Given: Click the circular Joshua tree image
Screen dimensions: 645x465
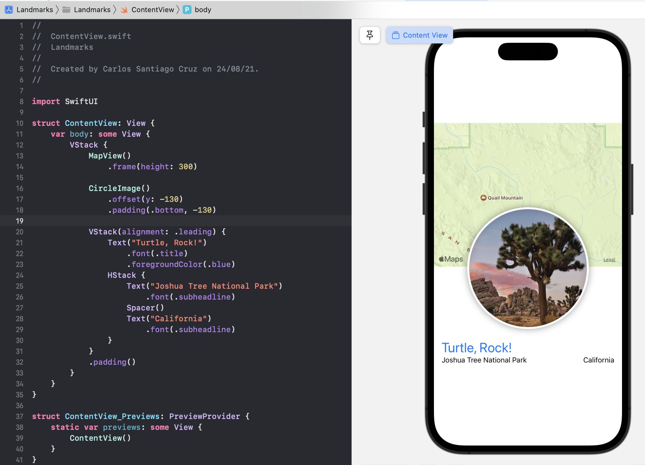Looking at the screenshot, I should point(528,268).
